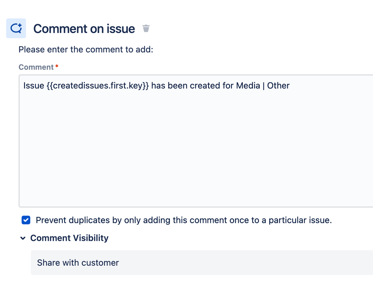Click the Please enter the comment instruction text

click(86, 49)
